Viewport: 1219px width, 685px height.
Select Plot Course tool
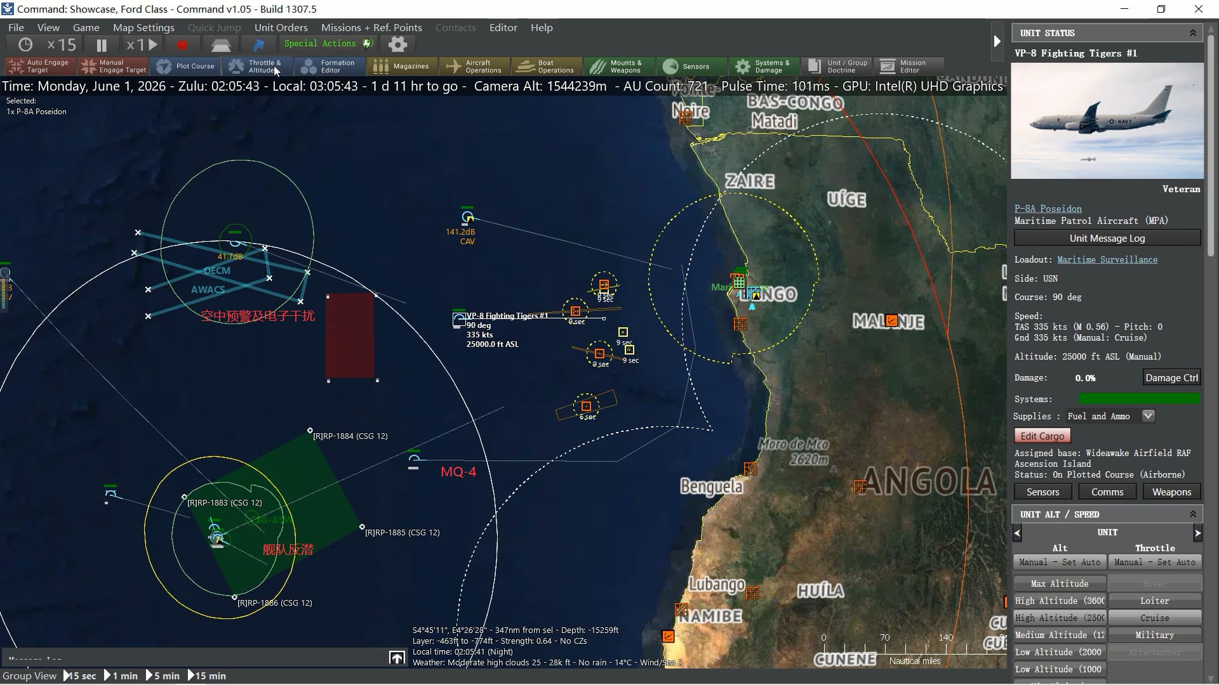187,66
